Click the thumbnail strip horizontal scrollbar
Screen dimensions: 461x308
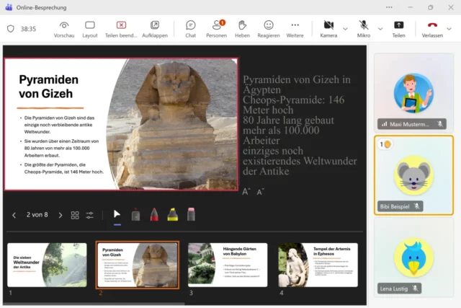[94, 303]
